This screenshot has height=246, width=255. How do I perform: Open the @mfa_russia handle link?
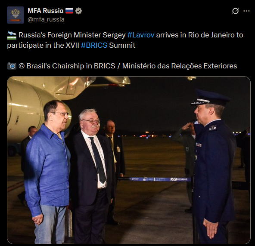pos(46,19)
